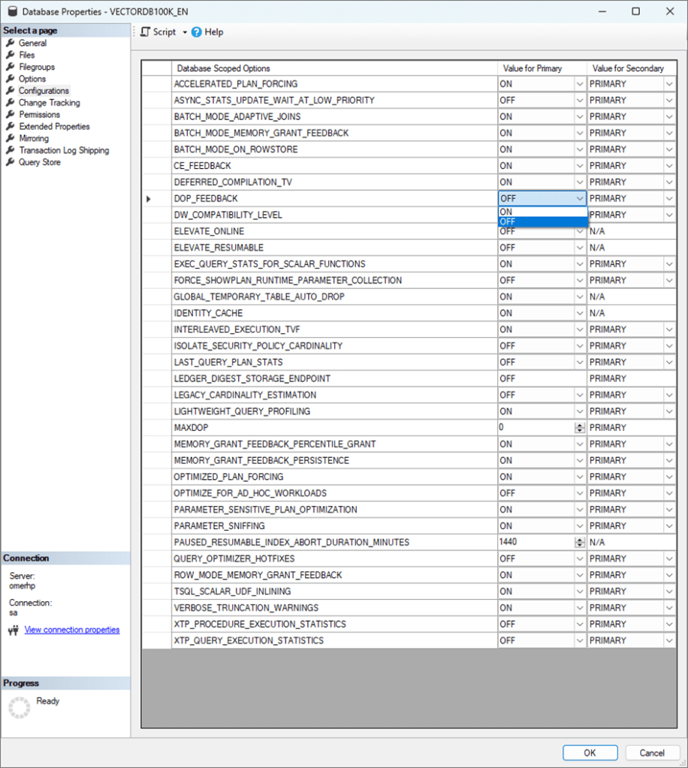
Task: Open the Help icon in toolbar
Action: click(x=197, y=32)
